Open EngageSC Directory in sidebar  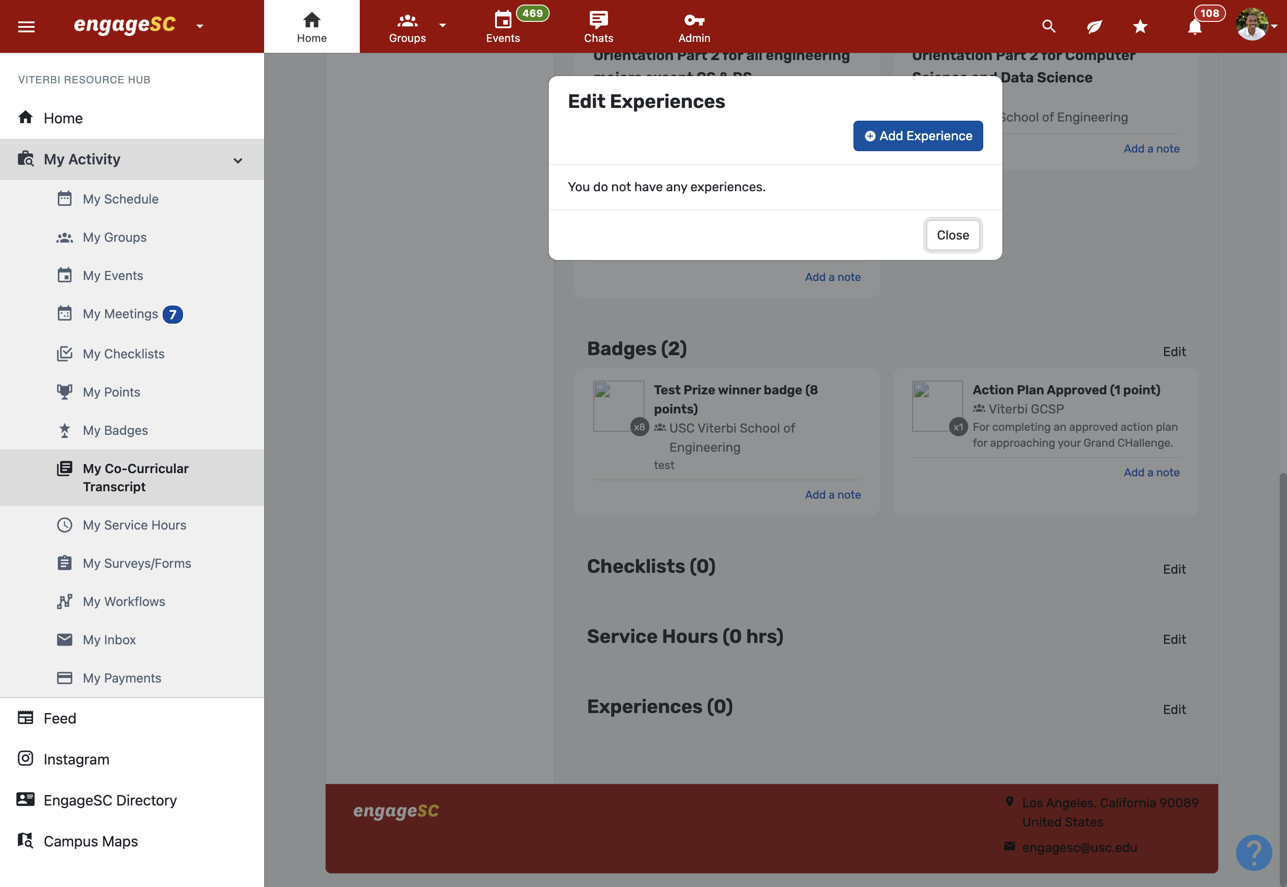pos(132,800)
